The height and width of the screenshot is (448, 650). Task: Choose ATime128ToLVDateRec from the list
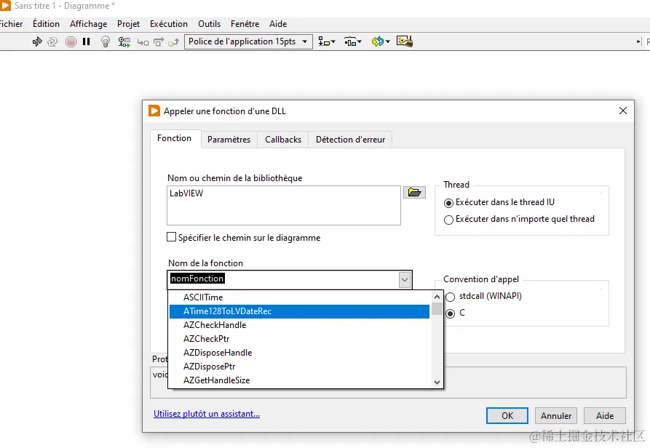pos(299,311)
